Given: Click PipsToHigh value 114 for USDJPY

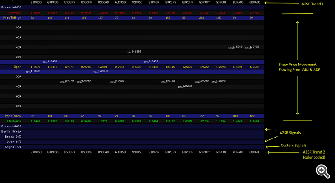Looking at the screenshot, I should tap(67, 18).
